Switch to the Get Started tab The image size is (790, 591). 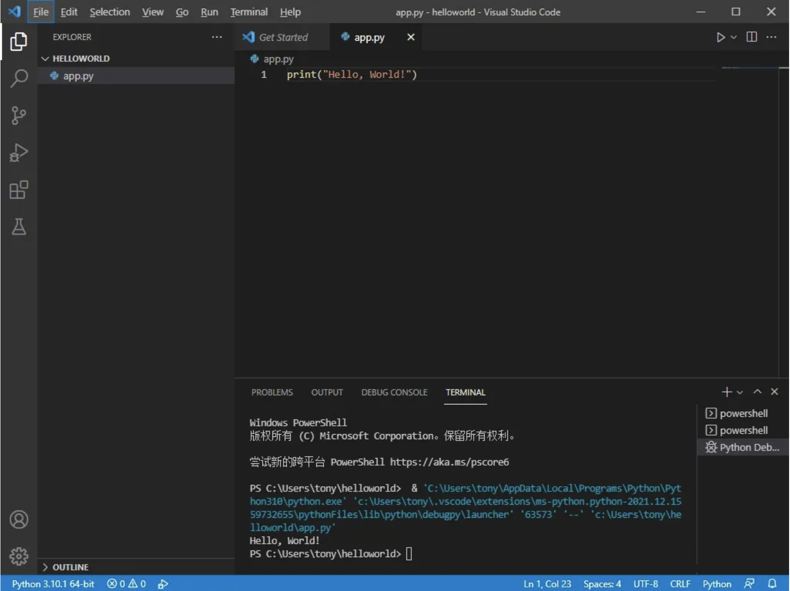pos(282,38)
